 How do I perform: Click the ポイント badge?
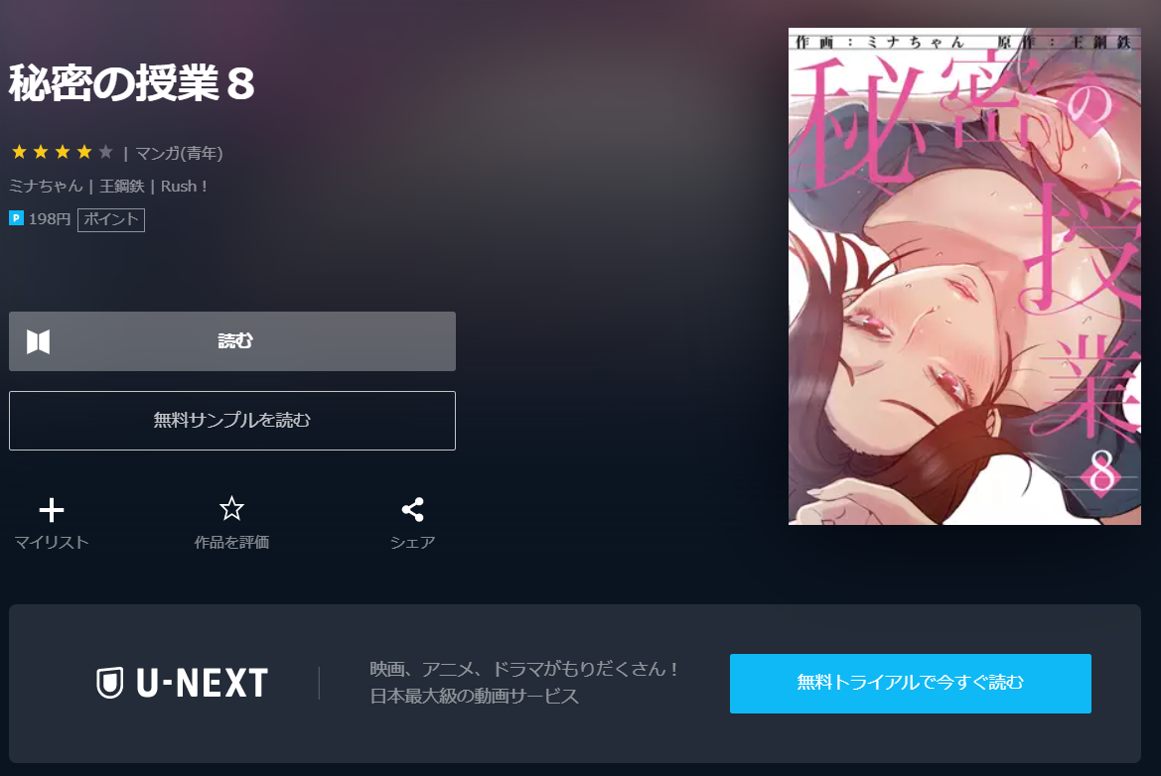tap(111, 219)
